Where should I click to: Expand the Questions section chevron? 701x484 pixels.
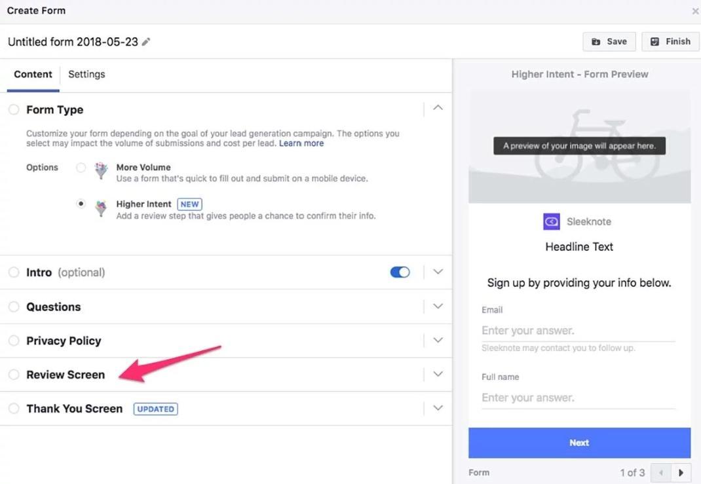[438, 306]
